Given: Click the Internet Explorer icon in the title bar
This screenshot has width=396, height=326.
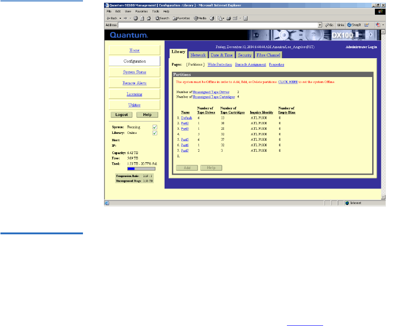Looking at the screenshot, I should point(107,6).
